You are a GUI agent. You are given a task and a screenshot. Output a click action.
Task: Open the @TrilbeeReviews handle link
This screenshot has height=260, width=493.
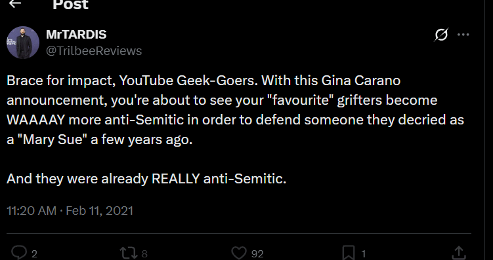coord(94,51)
